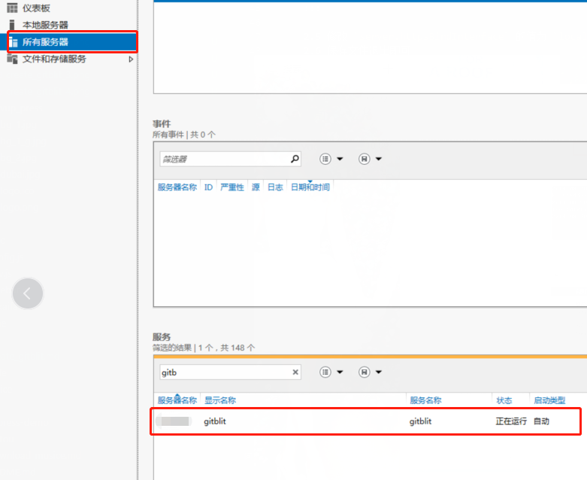
Task: Select 仪表板 in the navigation pane
Action: 38,8
